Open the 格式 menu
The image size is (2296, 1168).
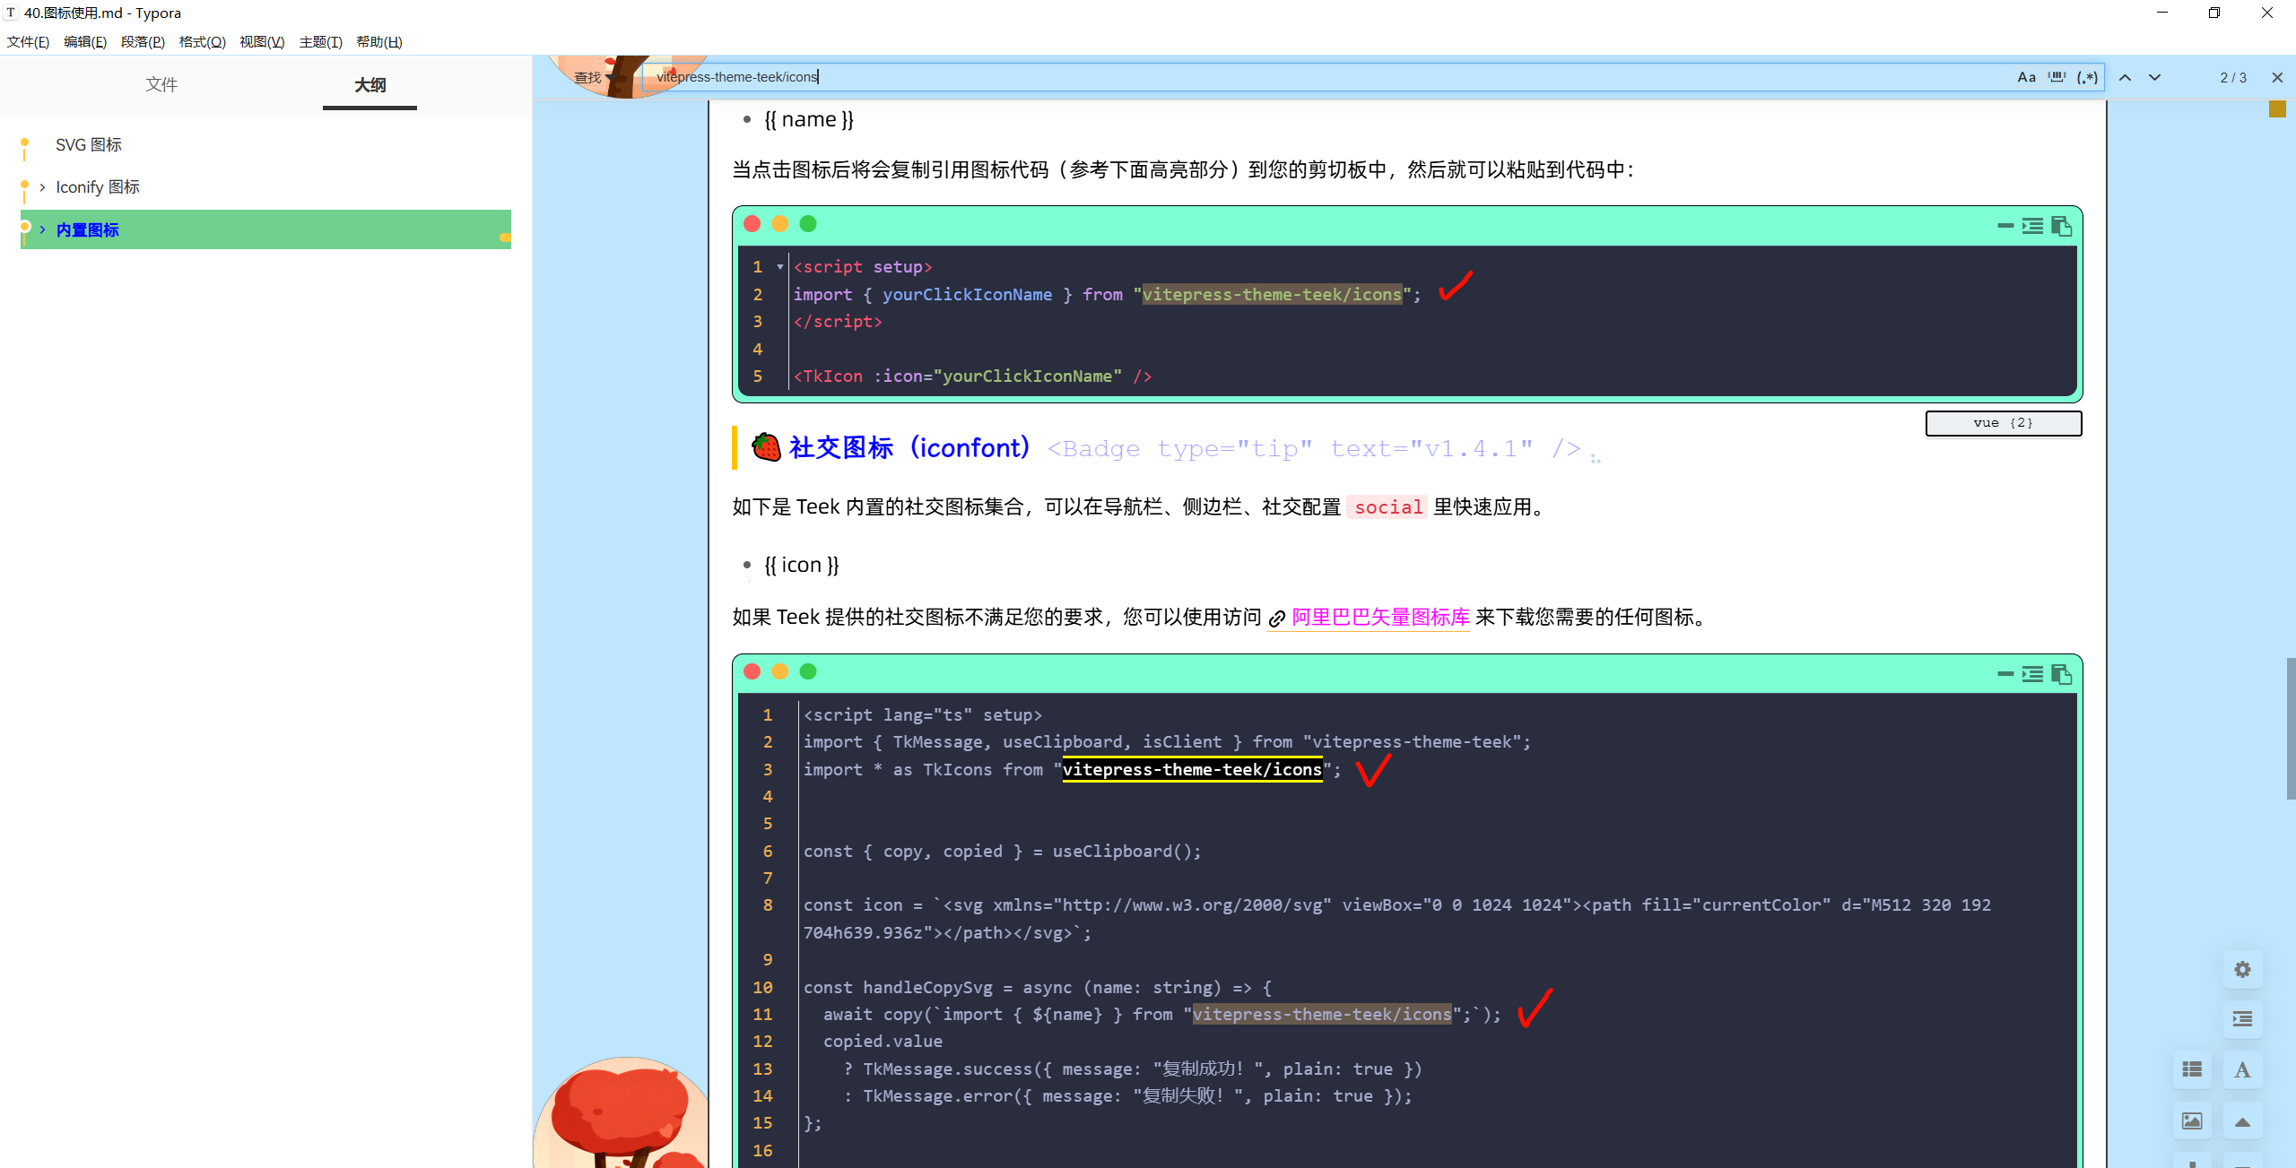click(x=202, y=42)
